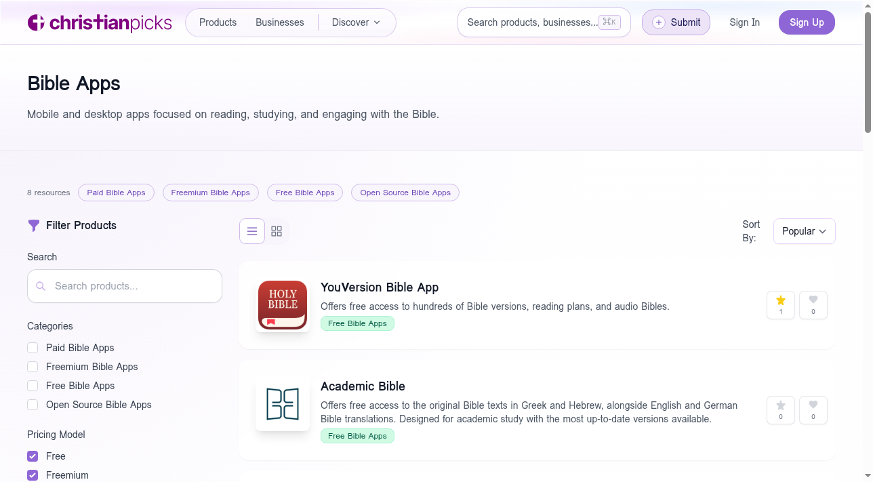Switch to list view layout

(x=252, y=231)
